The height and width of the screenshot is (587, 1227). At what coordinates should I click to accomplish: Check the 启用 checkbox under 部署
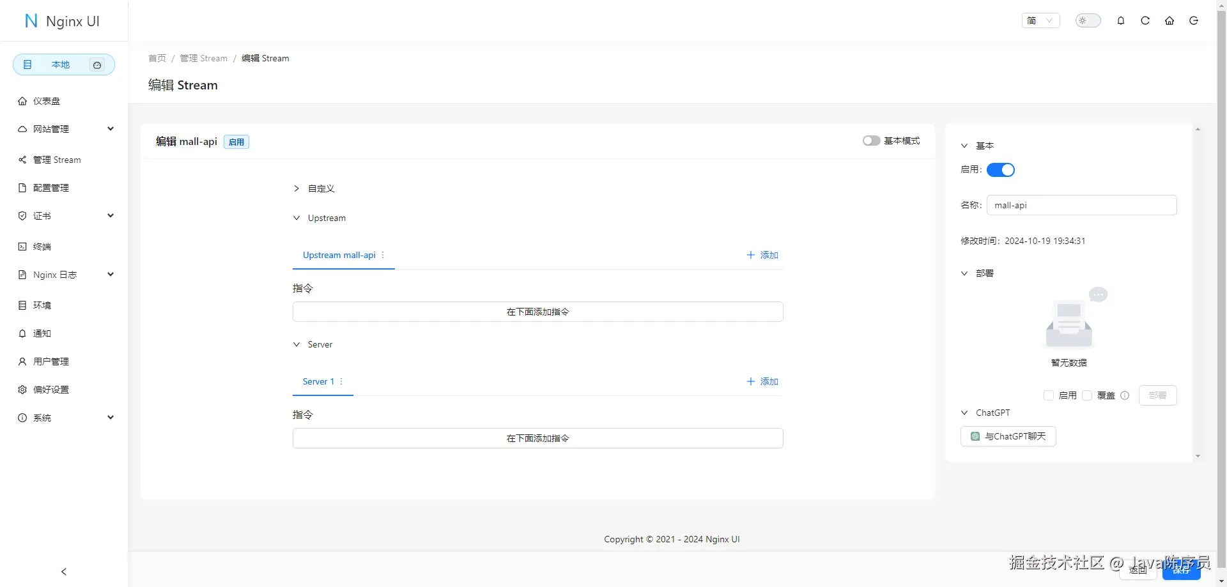click(1049, 395)
